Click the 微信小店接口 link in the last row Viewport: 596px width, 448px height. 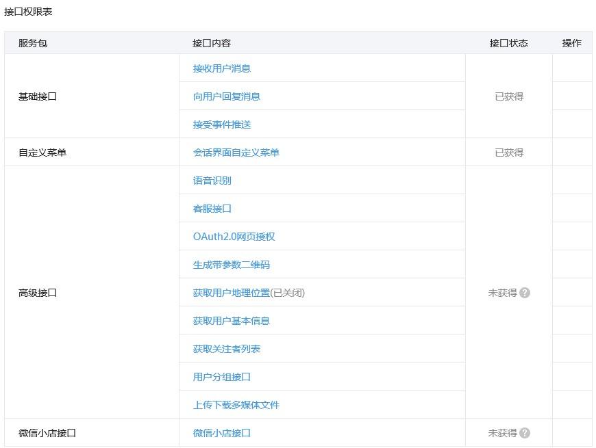click(x=222, y=432)
